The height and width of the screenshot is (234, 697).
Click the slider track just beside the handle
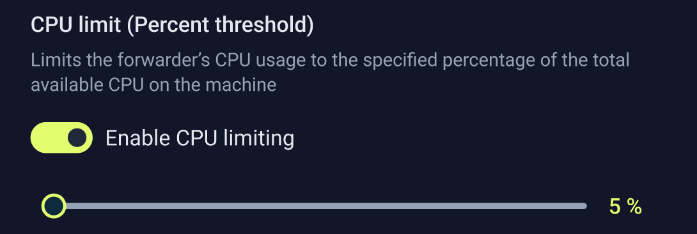click(74, 206)
